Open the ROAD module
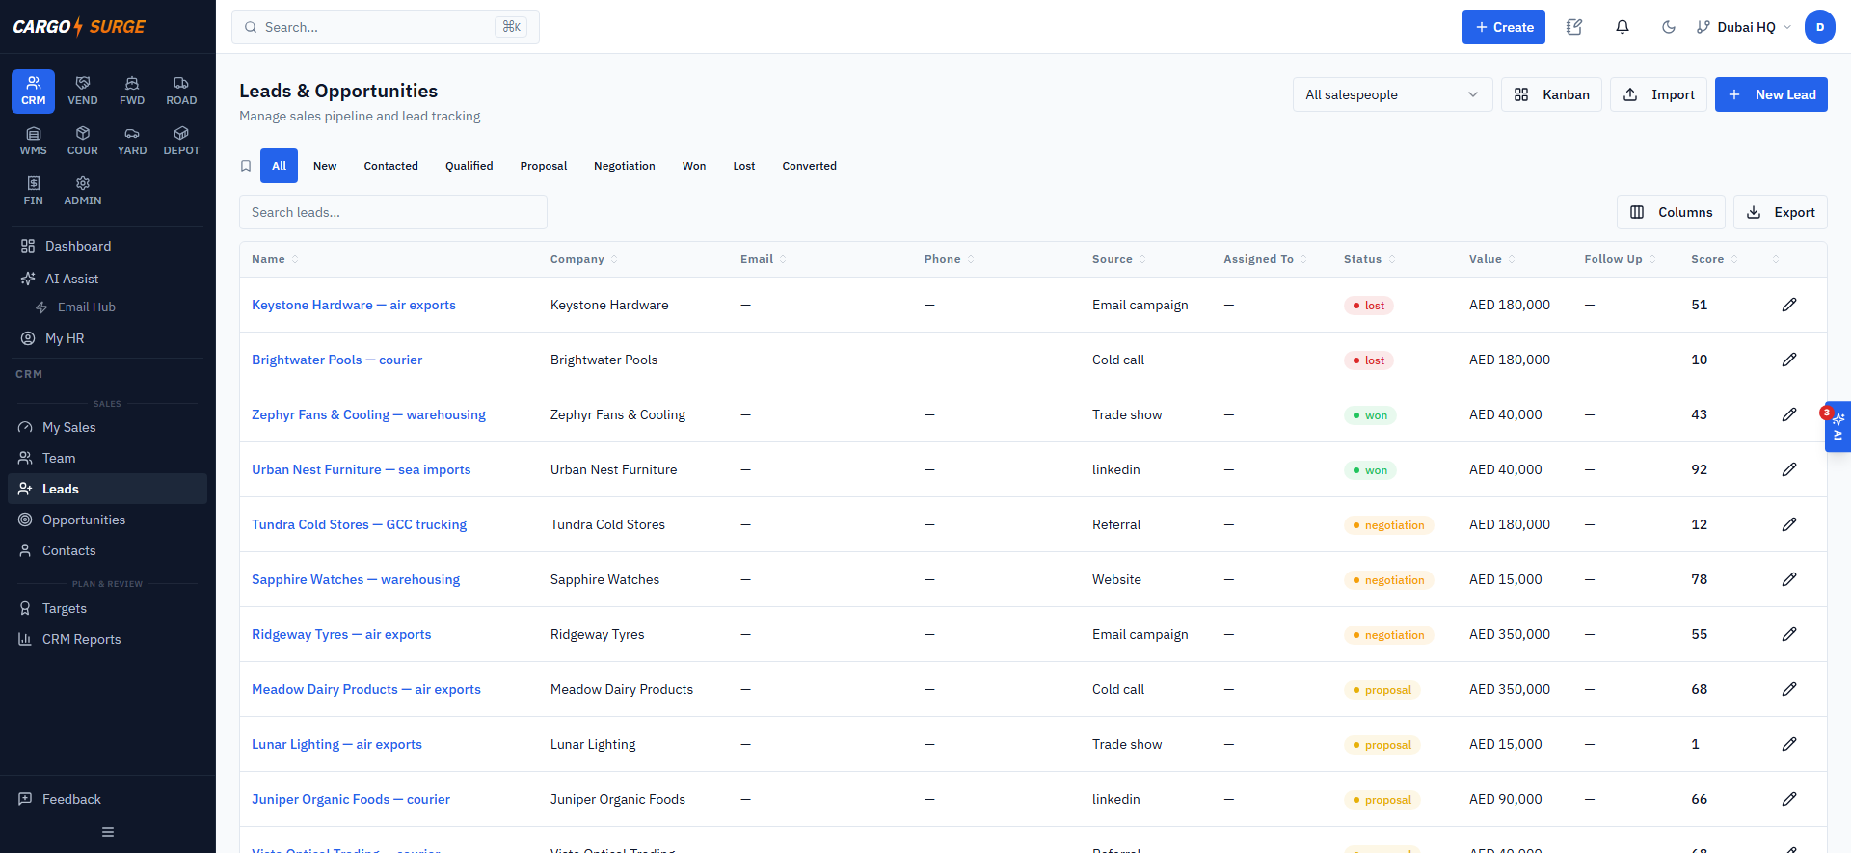The image size is (1851, 853). pyautogui.click(x=181, y=92)
